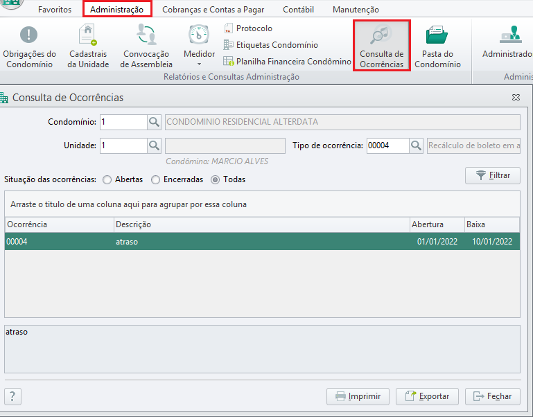The image size is (533, 417).
Task: Click the unidade description field
Action: click(225, 145)
